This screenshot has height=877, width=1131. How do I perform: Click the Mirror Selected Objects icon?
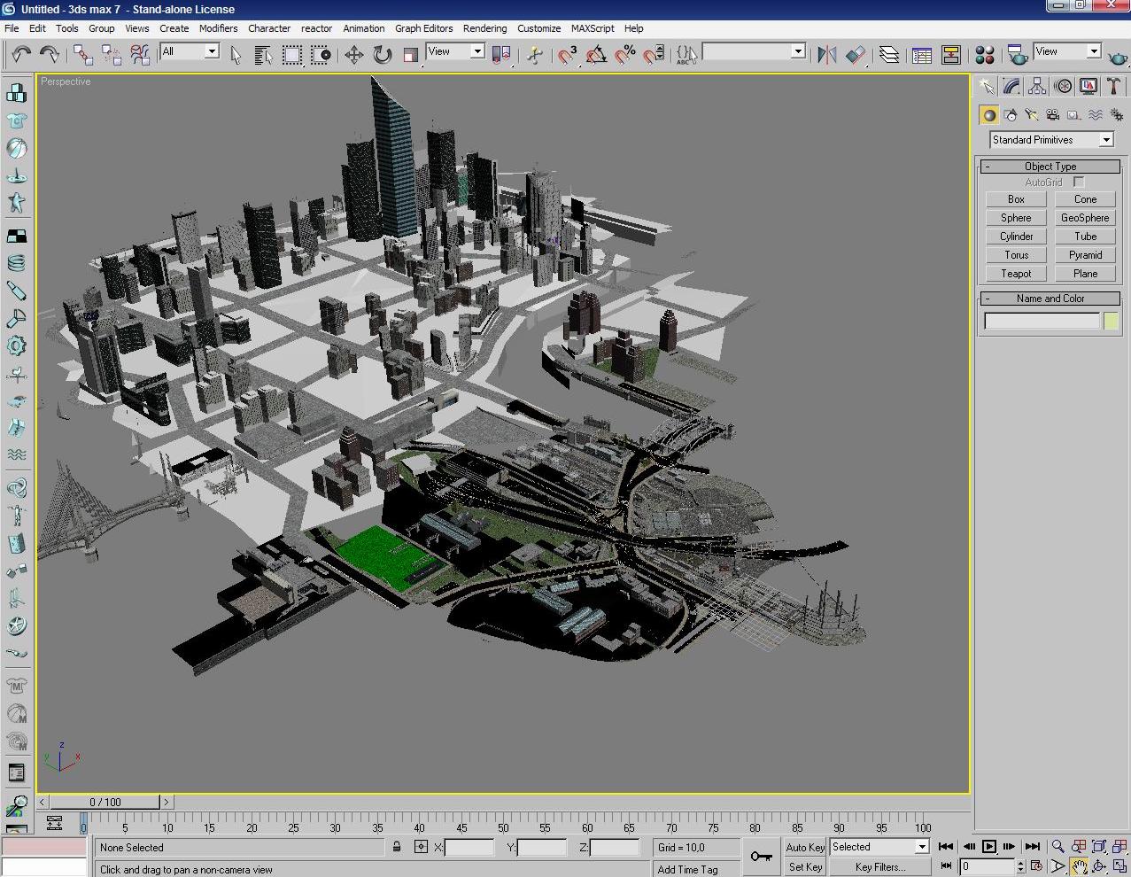tap(826, 55)
